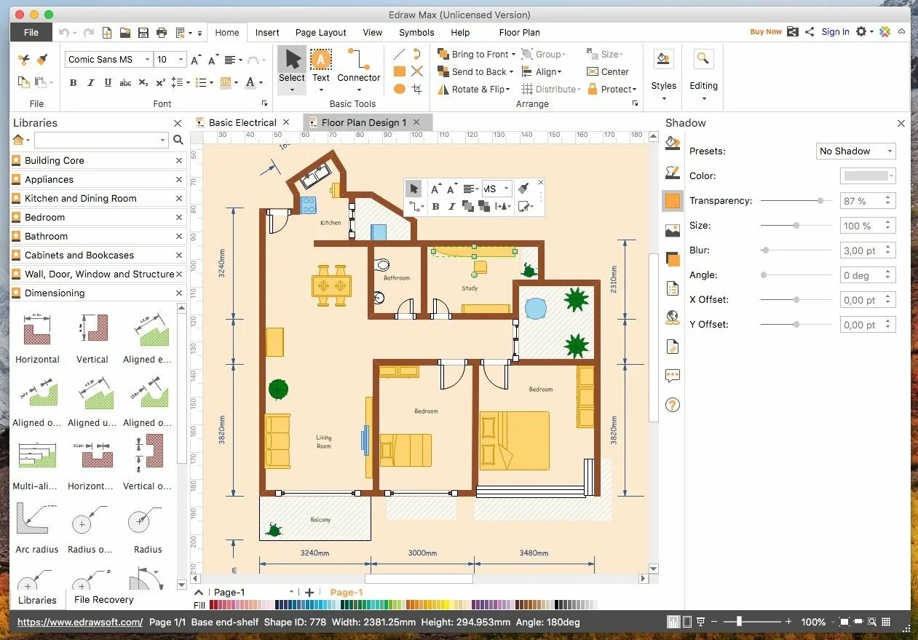918x640 pixels.
Task: Expand Bring to Front options
Action: click(513, 55)
